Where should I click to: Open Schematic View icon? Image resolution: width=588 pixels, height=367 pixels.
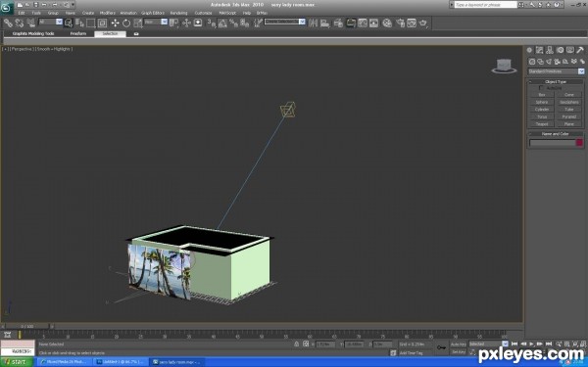coord(374,23)
